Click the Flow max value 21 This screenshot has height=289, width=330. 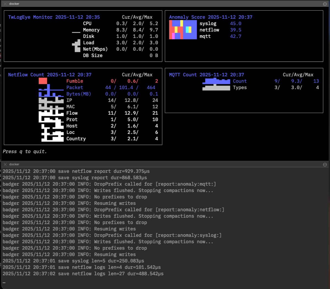[x=155, y=113]
